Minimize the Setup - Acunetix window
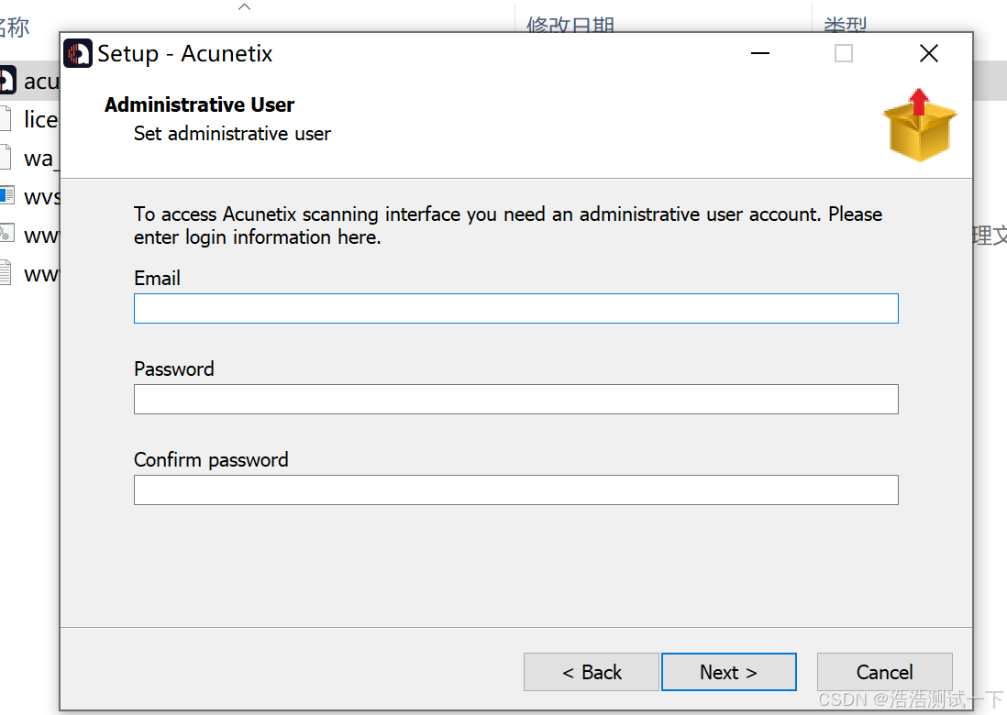Viewport: 1007px width, 715px height. (759, 53)
